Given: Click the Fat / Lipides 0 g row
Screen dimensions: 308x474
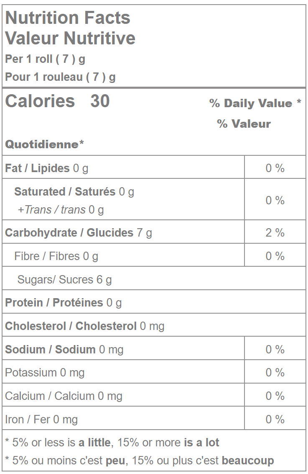Looking at the screenshot, I should click(47, 168).
